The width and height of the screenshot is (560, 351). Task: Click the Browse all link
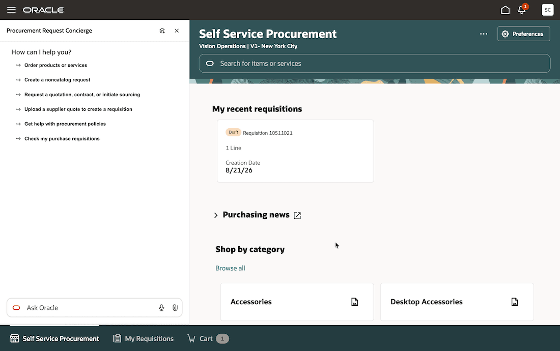230,268
